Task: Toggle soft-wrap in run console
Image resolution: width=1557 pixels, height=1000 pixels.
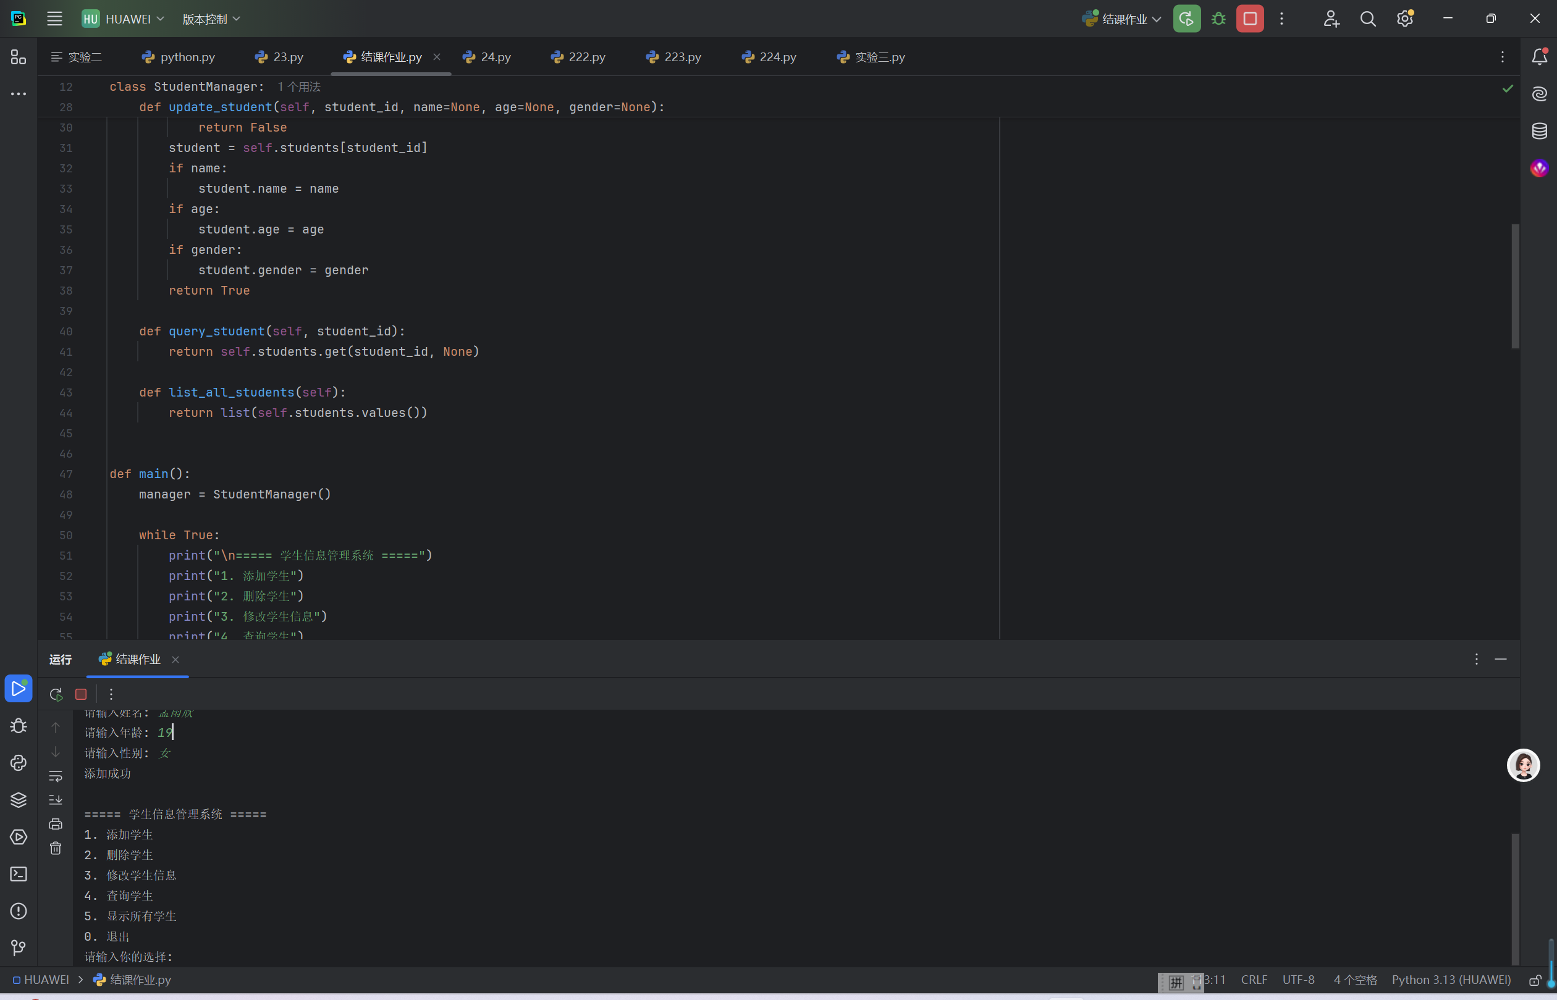Action: tap(56, 776)
